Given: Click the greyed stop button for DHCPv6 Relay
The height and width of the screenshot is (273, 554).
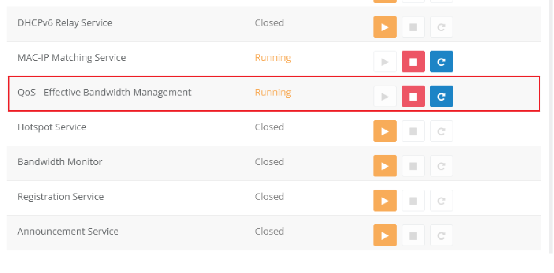Looking at the screenshot, I should [x=413, y=27].
